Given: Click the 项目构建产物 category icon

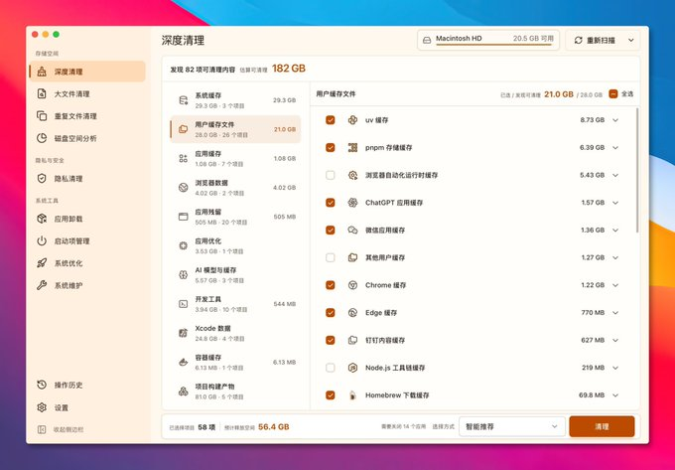Looking at the screenshot, I should pyautogui.click(x=184, y=392).
